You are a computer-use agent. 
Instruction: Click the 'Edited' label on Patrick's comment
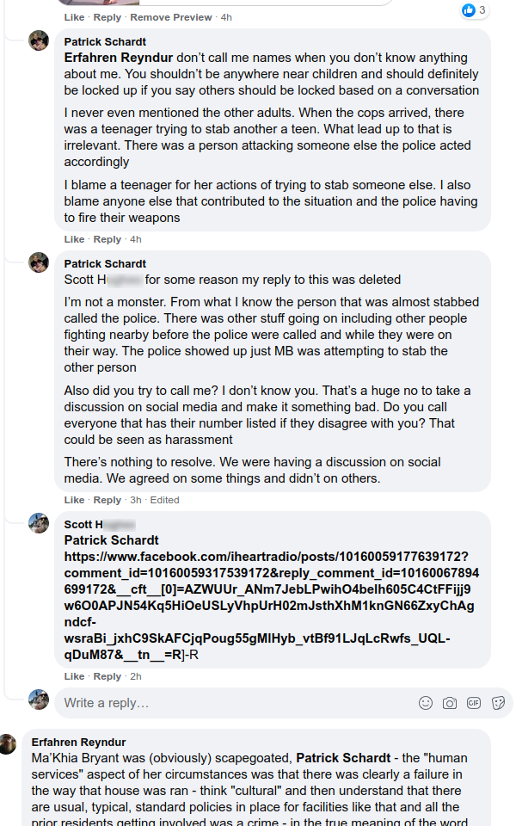coord(164,500)
